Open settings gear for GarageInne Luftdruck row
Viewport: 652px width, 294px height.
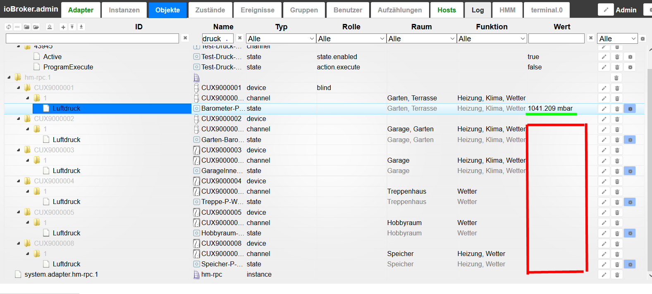630,171
